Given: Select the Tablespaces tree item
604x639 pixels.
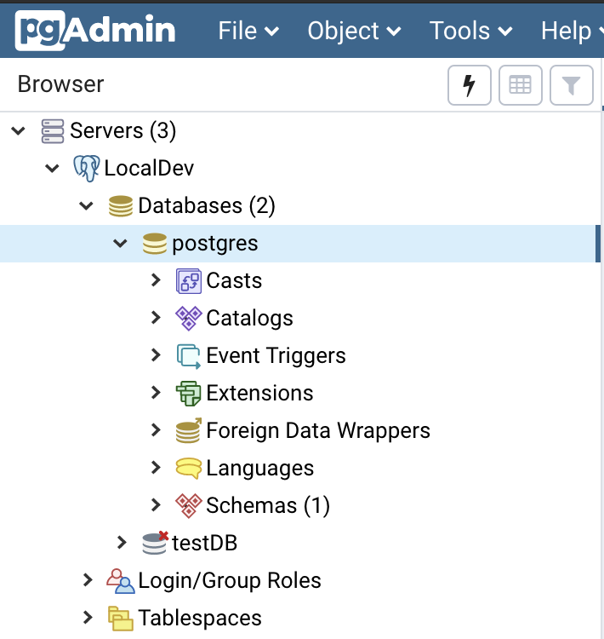Looking at the screenshot, I should 200,619.
